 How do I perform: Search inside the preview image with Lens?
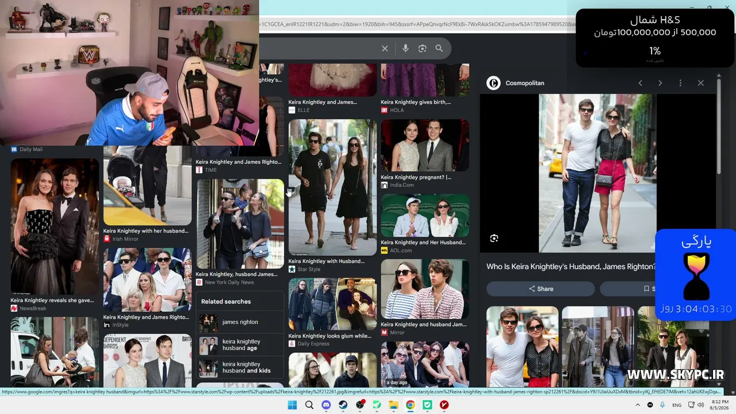pyautogui.click(x=494, y=239)
